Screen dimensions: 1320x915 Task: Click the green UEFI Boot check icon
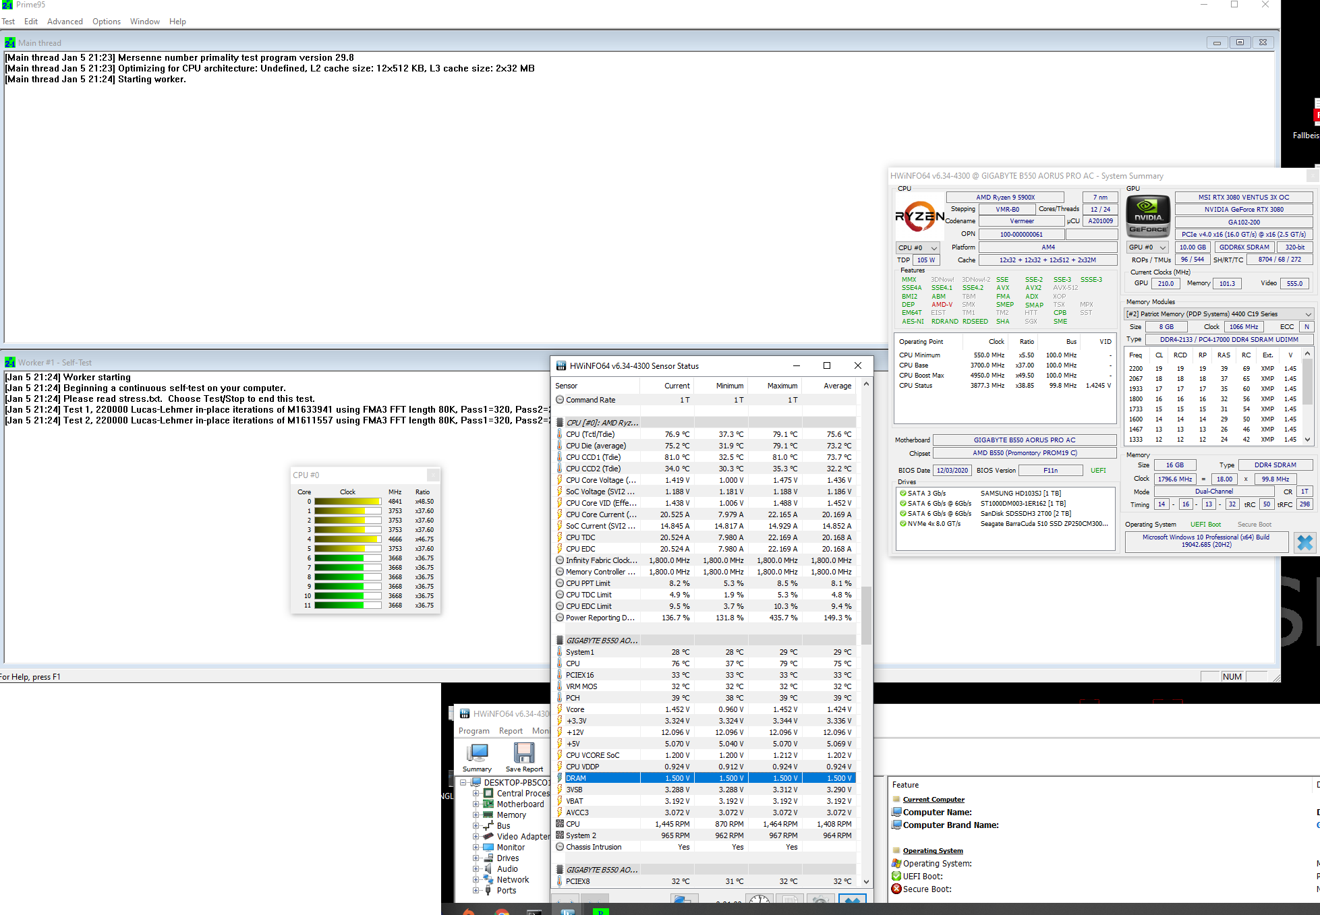896,876
